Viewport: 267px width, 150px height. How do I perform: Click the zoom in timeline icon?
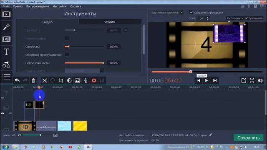click(x=55, y=135)
